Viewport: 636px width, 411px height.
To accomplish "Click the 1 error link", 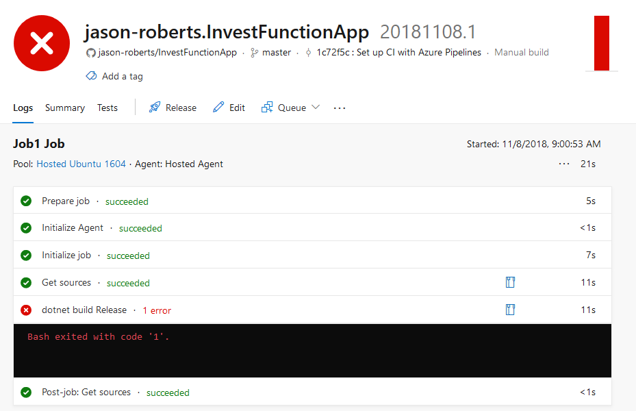I will tap(157, 310).
